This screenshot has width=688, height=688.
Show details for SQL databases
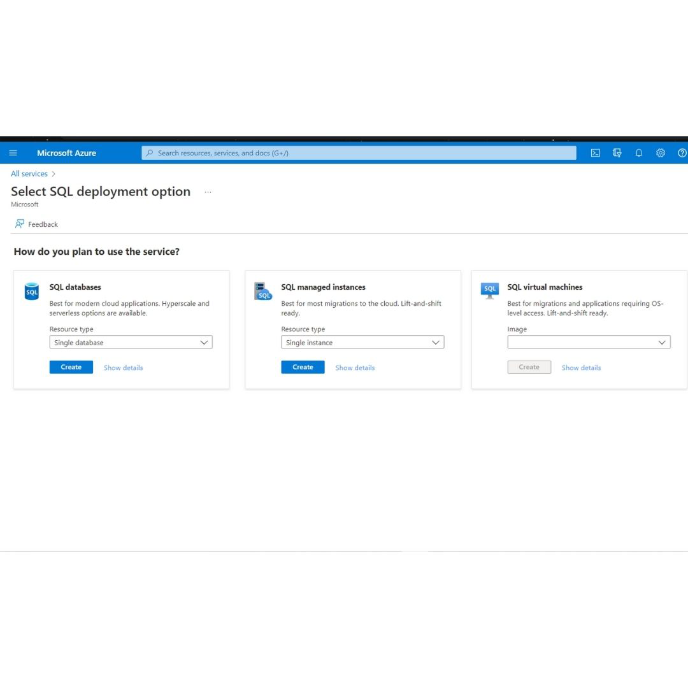[124, 368]
